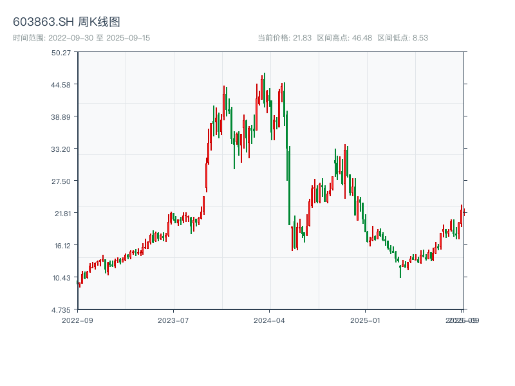Click x-axis label 2023-07
The image size is (515, 386).
(173, 320)
